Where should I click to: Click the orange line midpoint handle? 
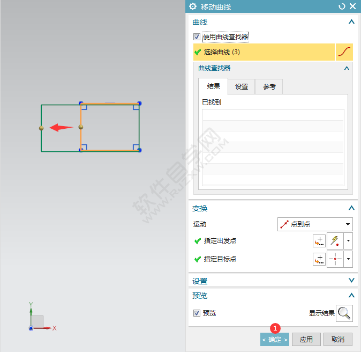(x=81, y=127)
